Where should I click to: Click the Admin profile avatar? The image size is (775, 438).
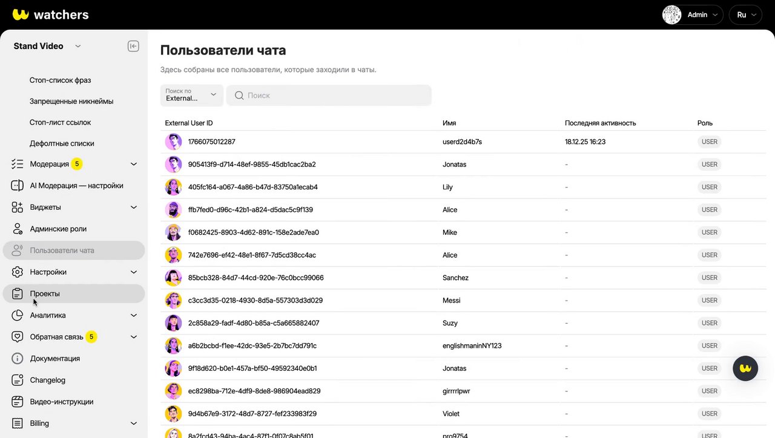pos(672,15)
